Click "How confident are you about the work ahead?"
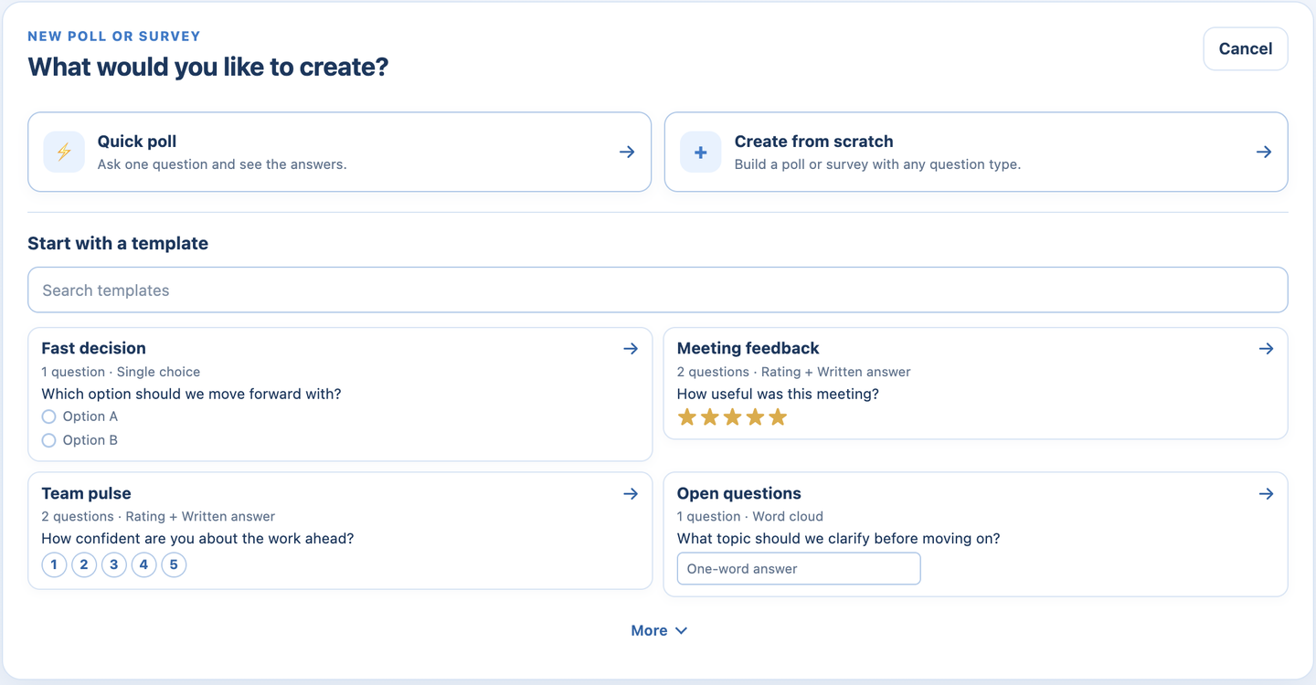This screenshot has width=1316, height=685. coord(197,539)
